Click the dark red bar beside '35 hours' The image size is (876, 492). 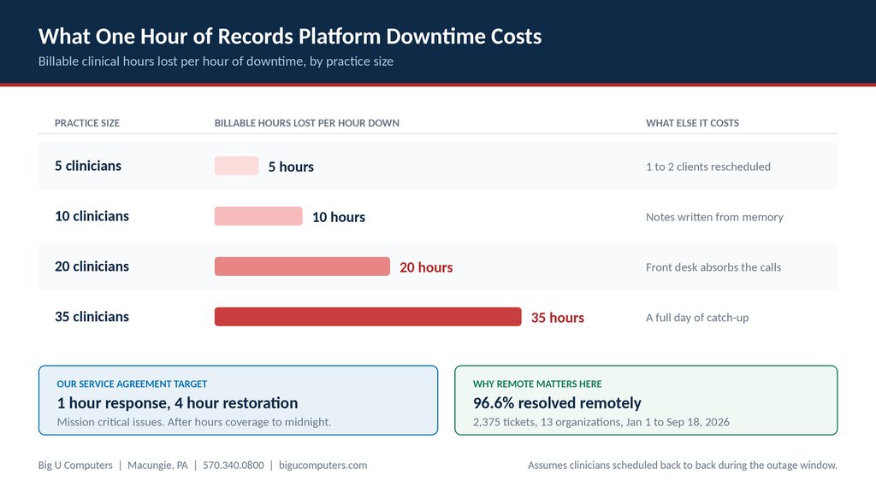[368, 316]
